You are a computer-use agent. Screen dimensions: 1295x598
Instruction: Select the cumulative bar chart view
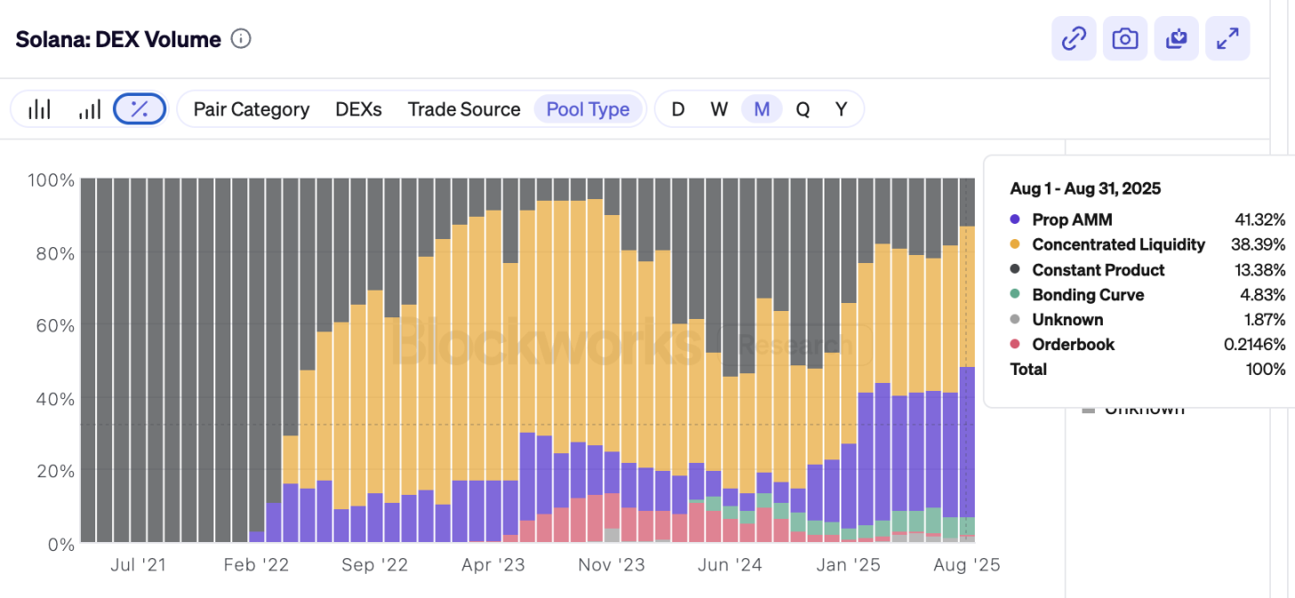pos(90,109)
